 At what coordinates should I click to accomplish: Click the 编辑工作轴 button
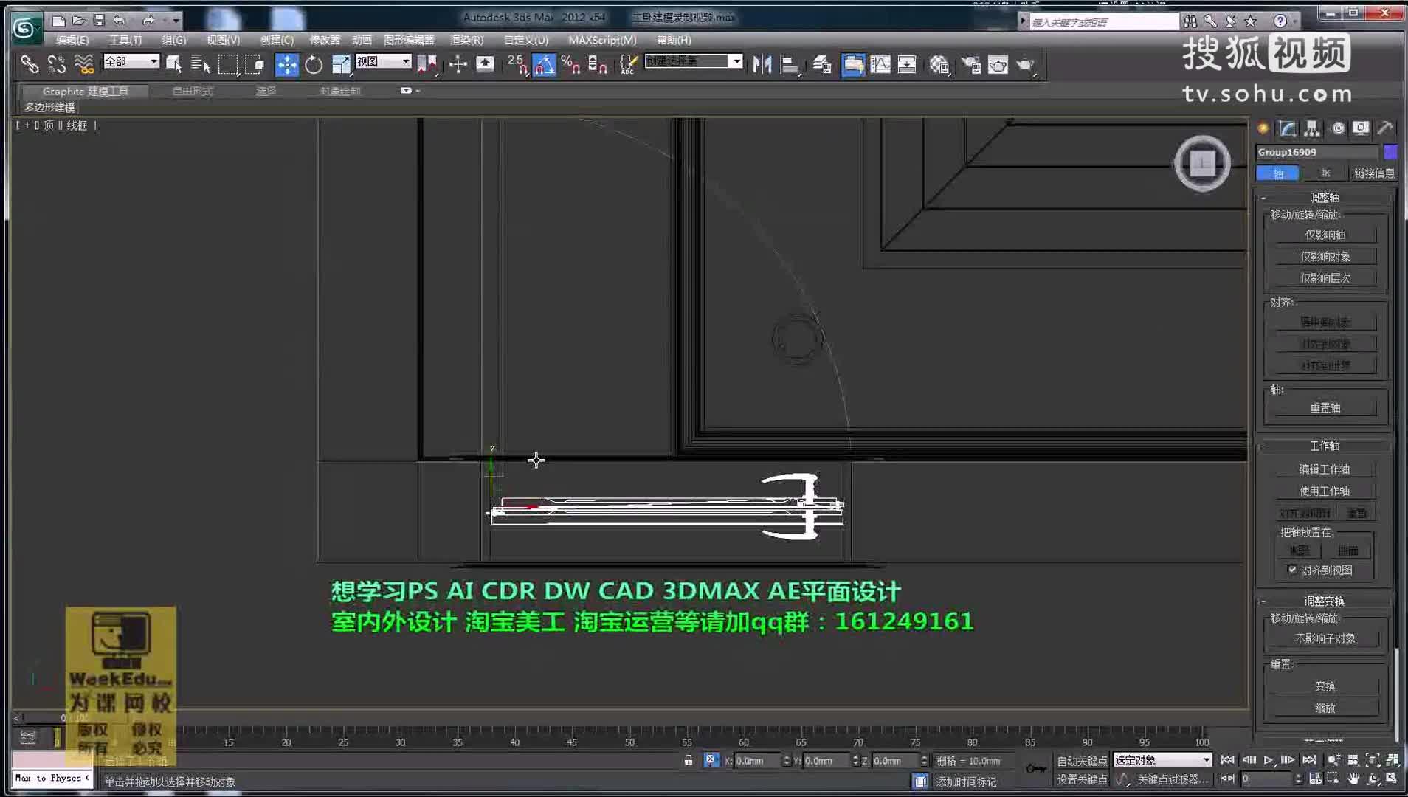pos(1323,469)
